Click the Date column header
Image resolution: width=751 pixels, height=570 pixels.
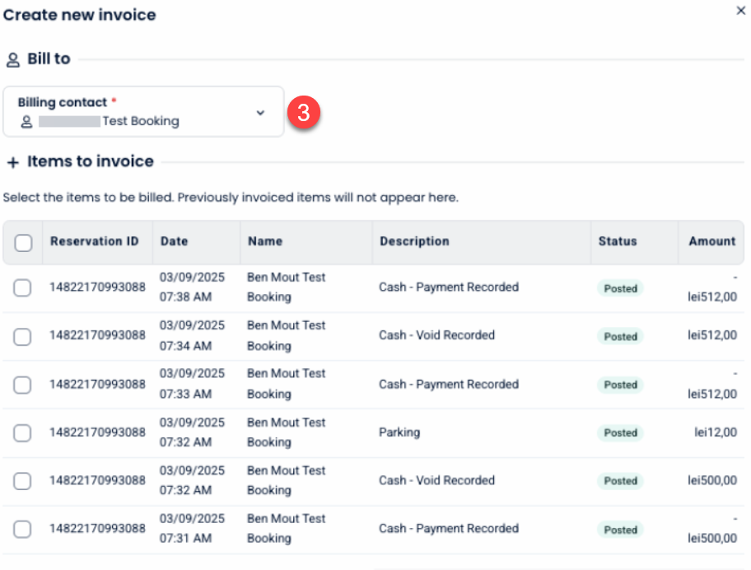pos(174,241)
